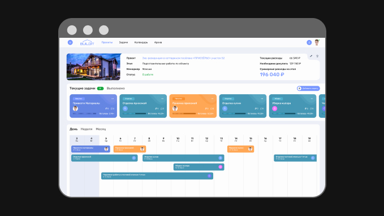Click the green current tasks count badge
The height and width of the screenshot is (216, 384).
[x=101, y=89]
